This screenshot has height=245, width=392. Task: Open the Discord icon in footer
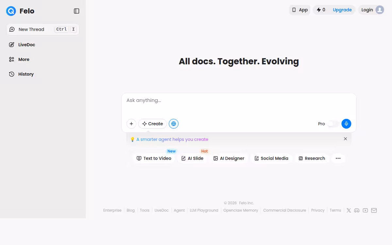(357, 210)
